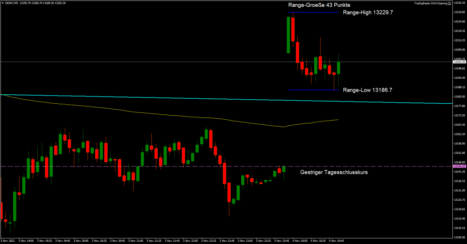Image resolution: width=467 pixels, height=244 pixels.
Task: Click the Range-Groeße 43 Punkte text
Action: 319,5
